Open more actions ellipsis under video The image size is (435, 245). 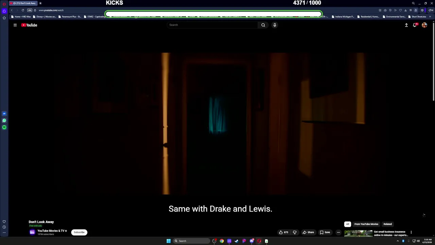coord(338,232)
